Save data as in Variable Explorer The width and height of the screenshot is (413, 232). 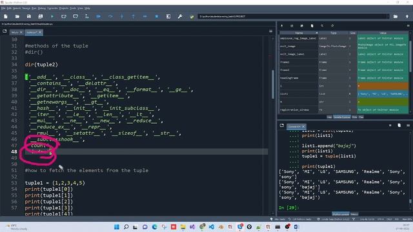(x=302, y=26)
